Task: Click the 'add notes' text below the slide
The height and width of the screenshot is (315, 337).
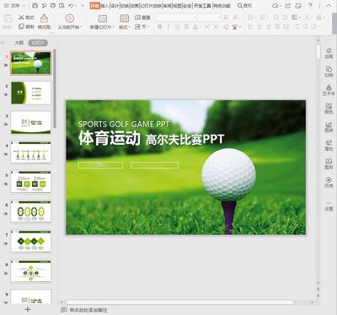Action: pyautogui.click(x=88, y=310)
